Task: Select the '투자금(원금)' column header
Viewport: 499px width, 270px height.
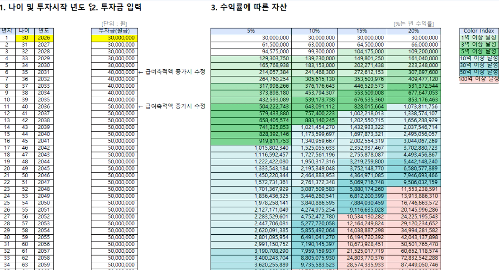Action: [x=114, y=31]
